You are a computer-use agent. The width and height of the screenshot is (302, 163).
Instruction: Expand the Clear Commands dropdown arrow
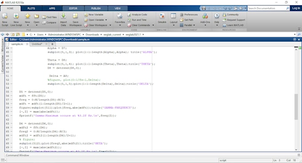[x=153, y=25]
